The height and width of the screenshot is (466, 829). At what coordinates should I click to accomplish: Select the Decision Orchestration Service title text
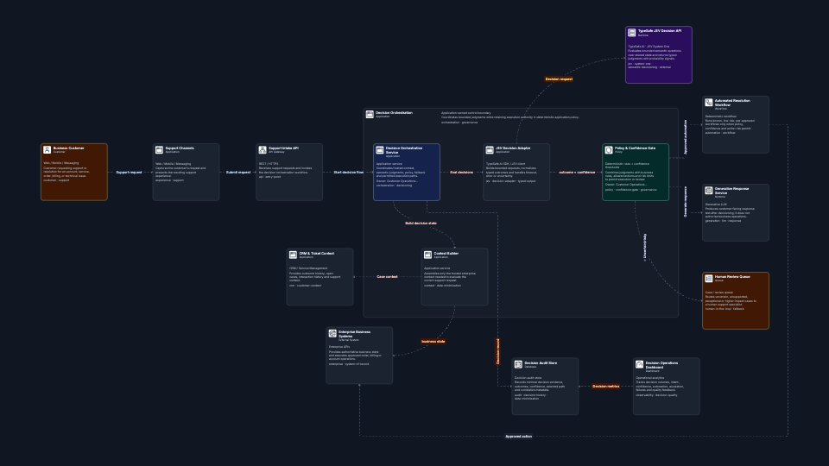tap(404, 150)
